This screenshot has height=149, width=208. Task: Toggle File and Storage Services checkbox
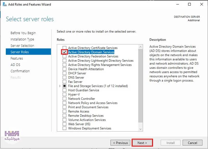click(64, 86)
